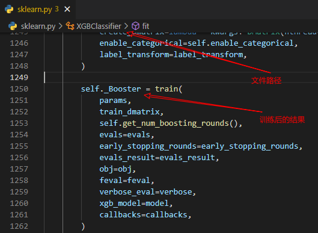318x233 pixels.
Task: Click line number 1262 in gutter
Action: 19,226
